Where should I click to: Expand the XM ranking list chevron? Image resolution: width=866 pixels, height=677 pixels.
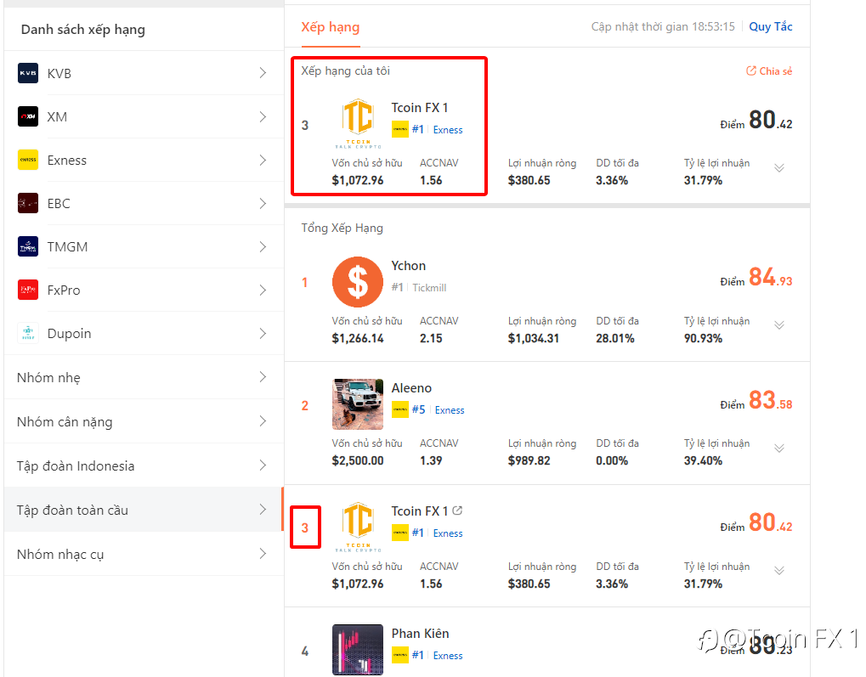pyautogui.click(x=263, y=116)
